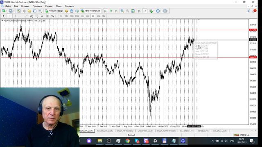Toggle the Terminal panel icon
This screenshot has width=262, height=147.
click(35, 11)
